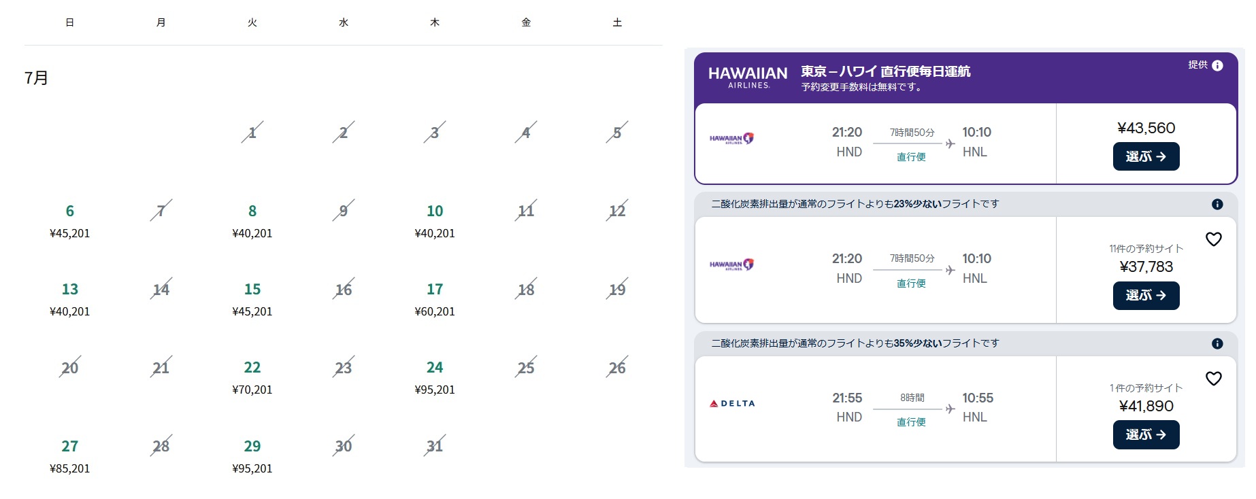Screen dimensions: 1256x499
Task: Select the ¥43,560 sponsored Hawaiian flight
Action: tap(1146, 156)
